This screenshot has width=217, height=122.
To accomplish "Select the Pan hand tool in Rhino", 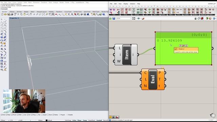I will pos(31,14).
